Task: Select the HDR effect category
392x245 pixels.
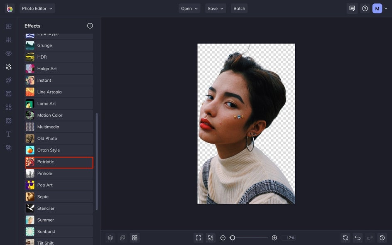Action: [x=59, y=57]
